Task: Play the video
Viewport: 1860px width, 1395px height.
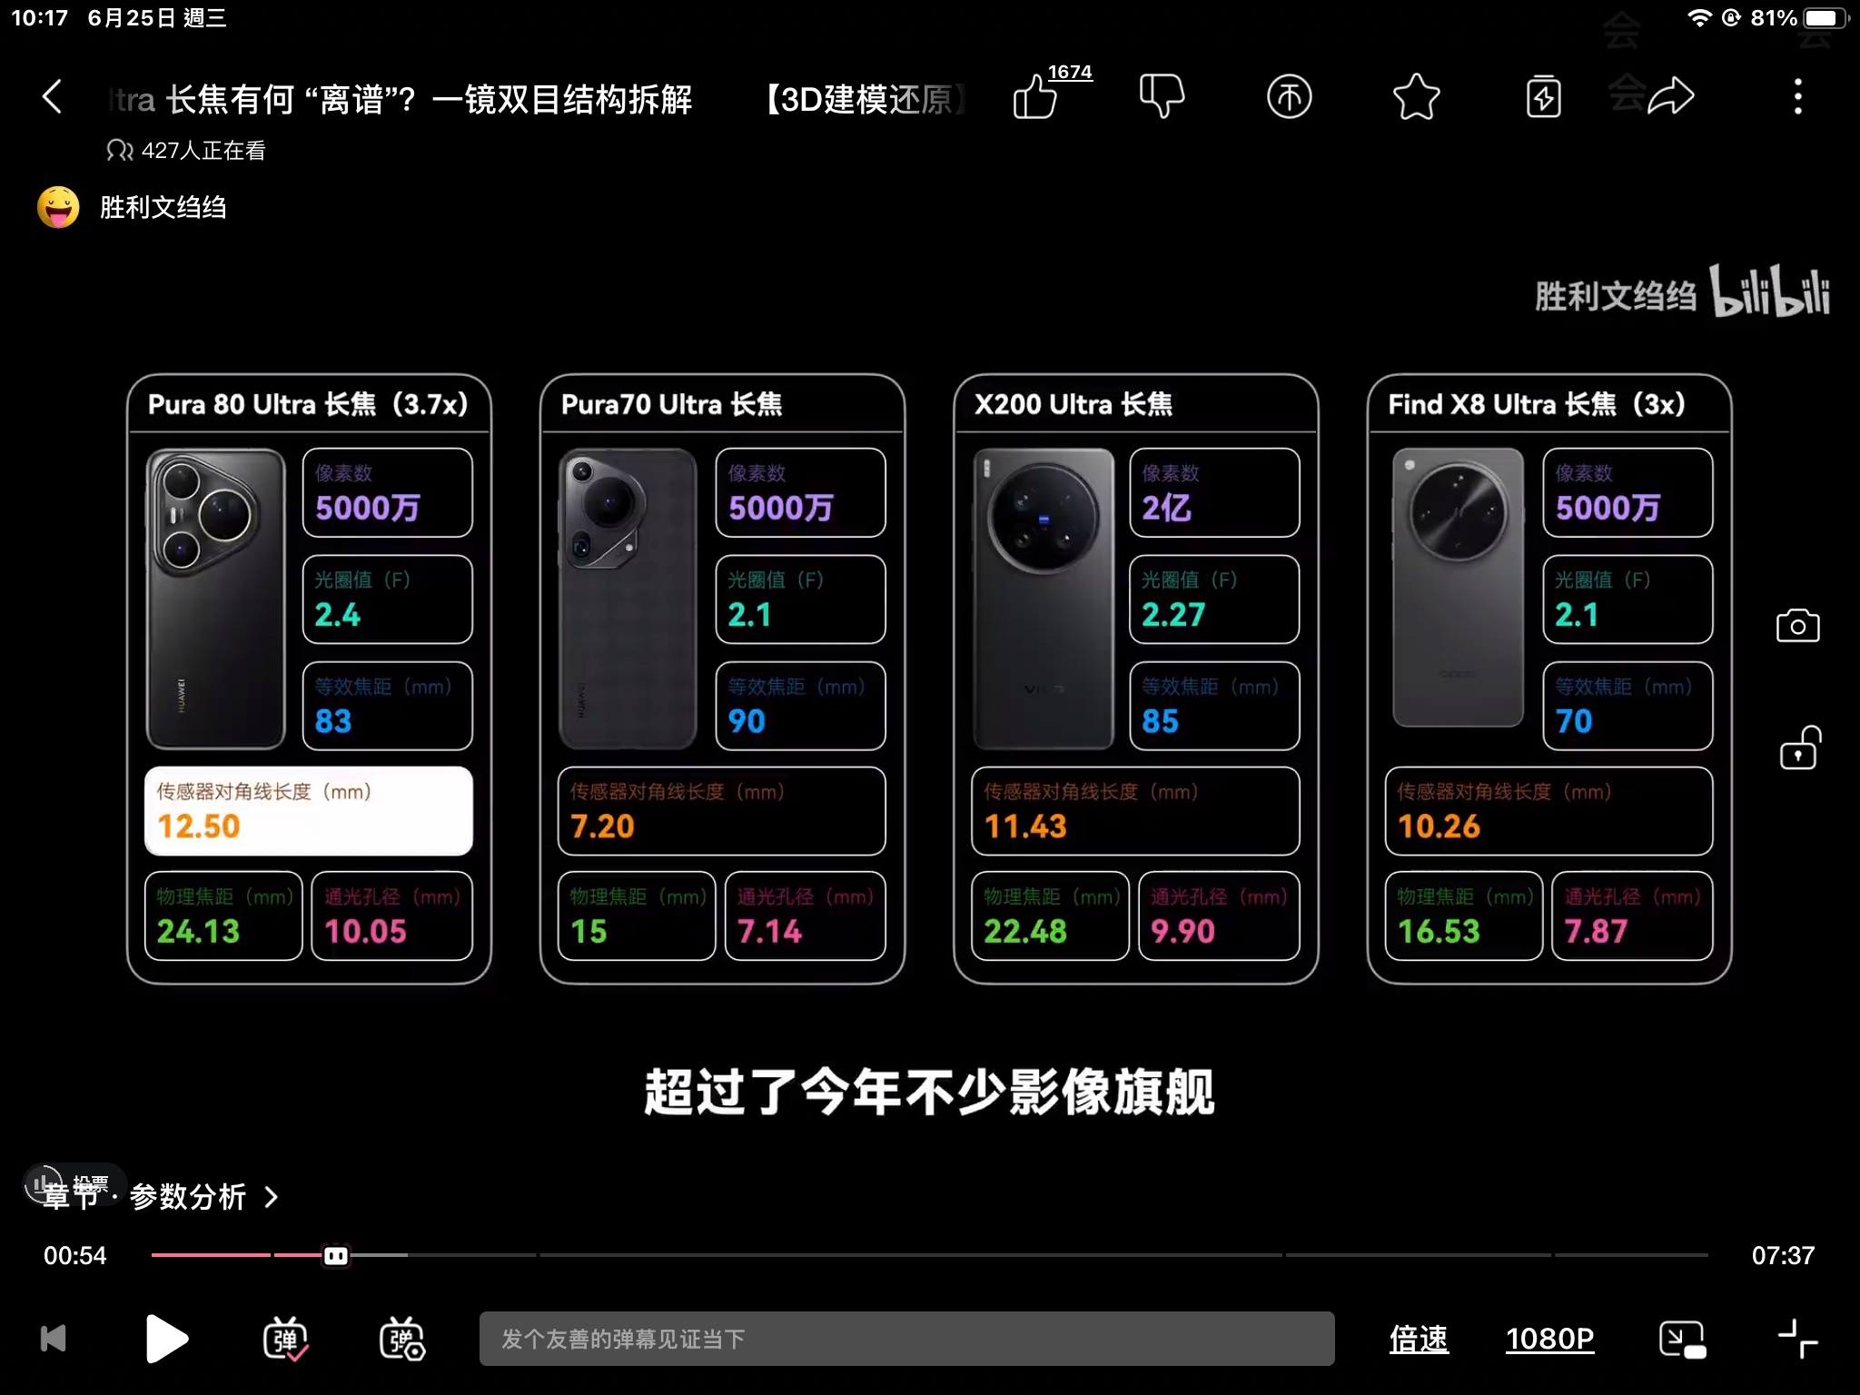Action: pyautogui.click(x=166, y=1339)
